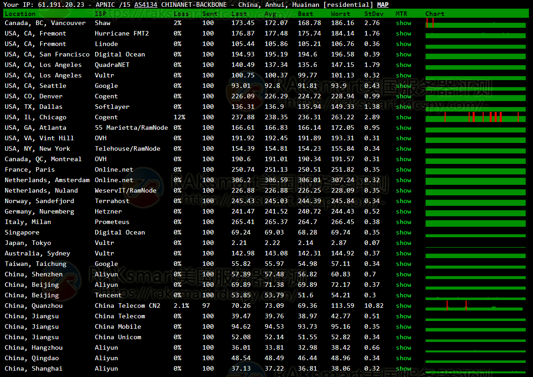Show MTR for Paris Online.net row
The width and height of the screenshot is (533, 377).
tap(403, 170)
